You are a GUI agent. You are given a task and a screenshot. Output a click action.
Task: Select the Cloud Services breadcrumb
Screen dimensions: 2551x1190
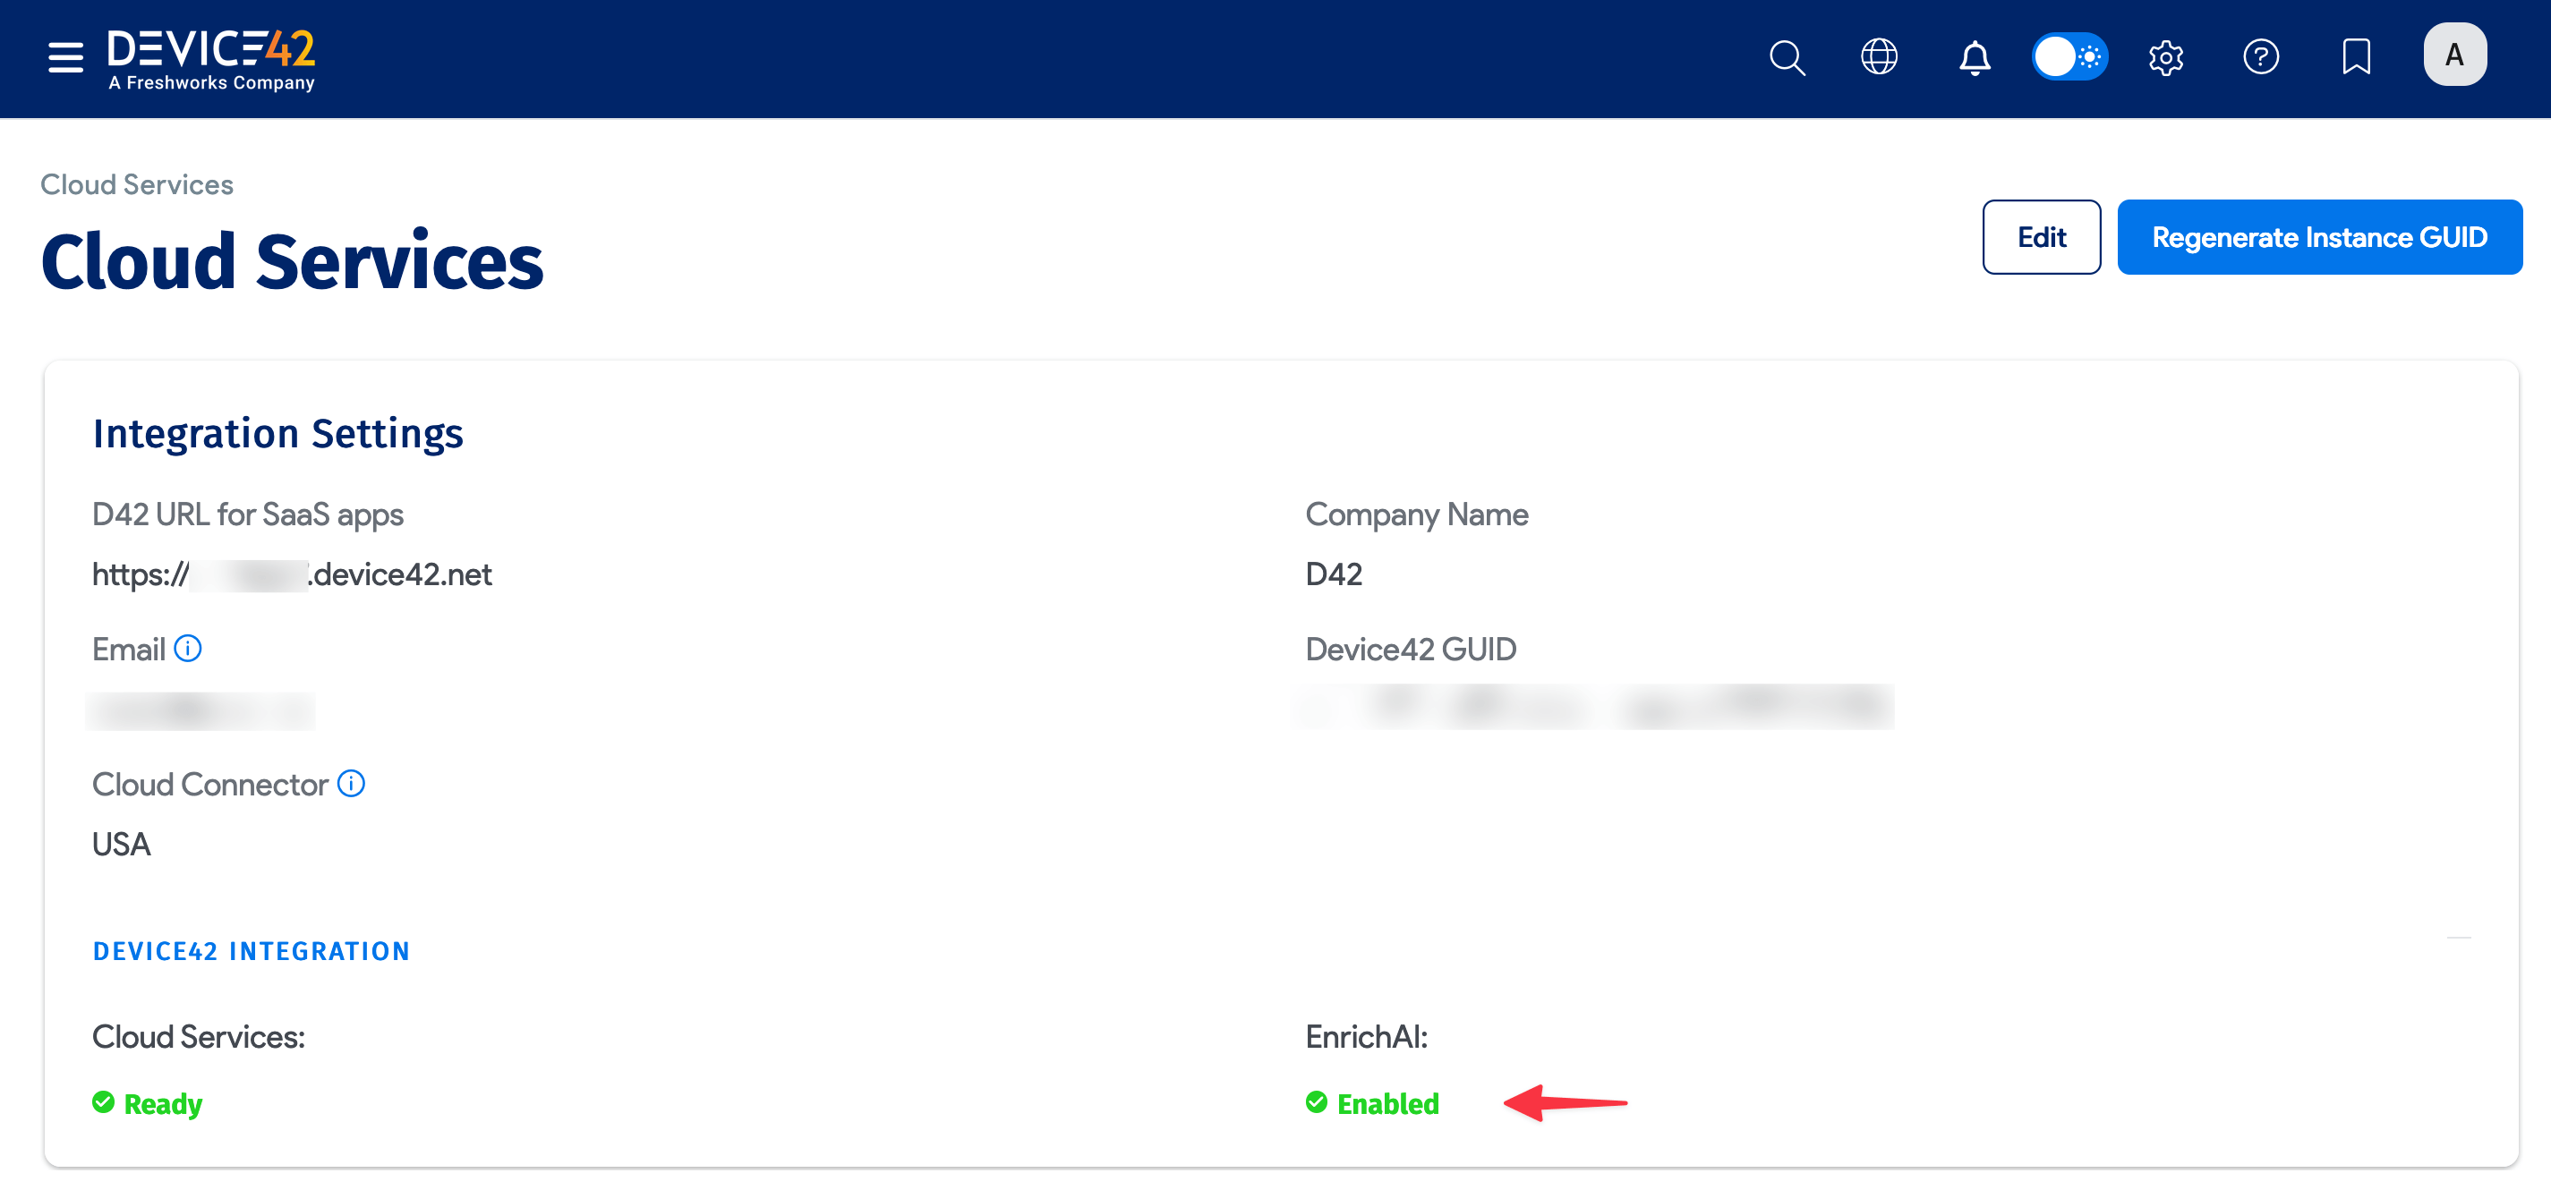(x=137, y=184)
